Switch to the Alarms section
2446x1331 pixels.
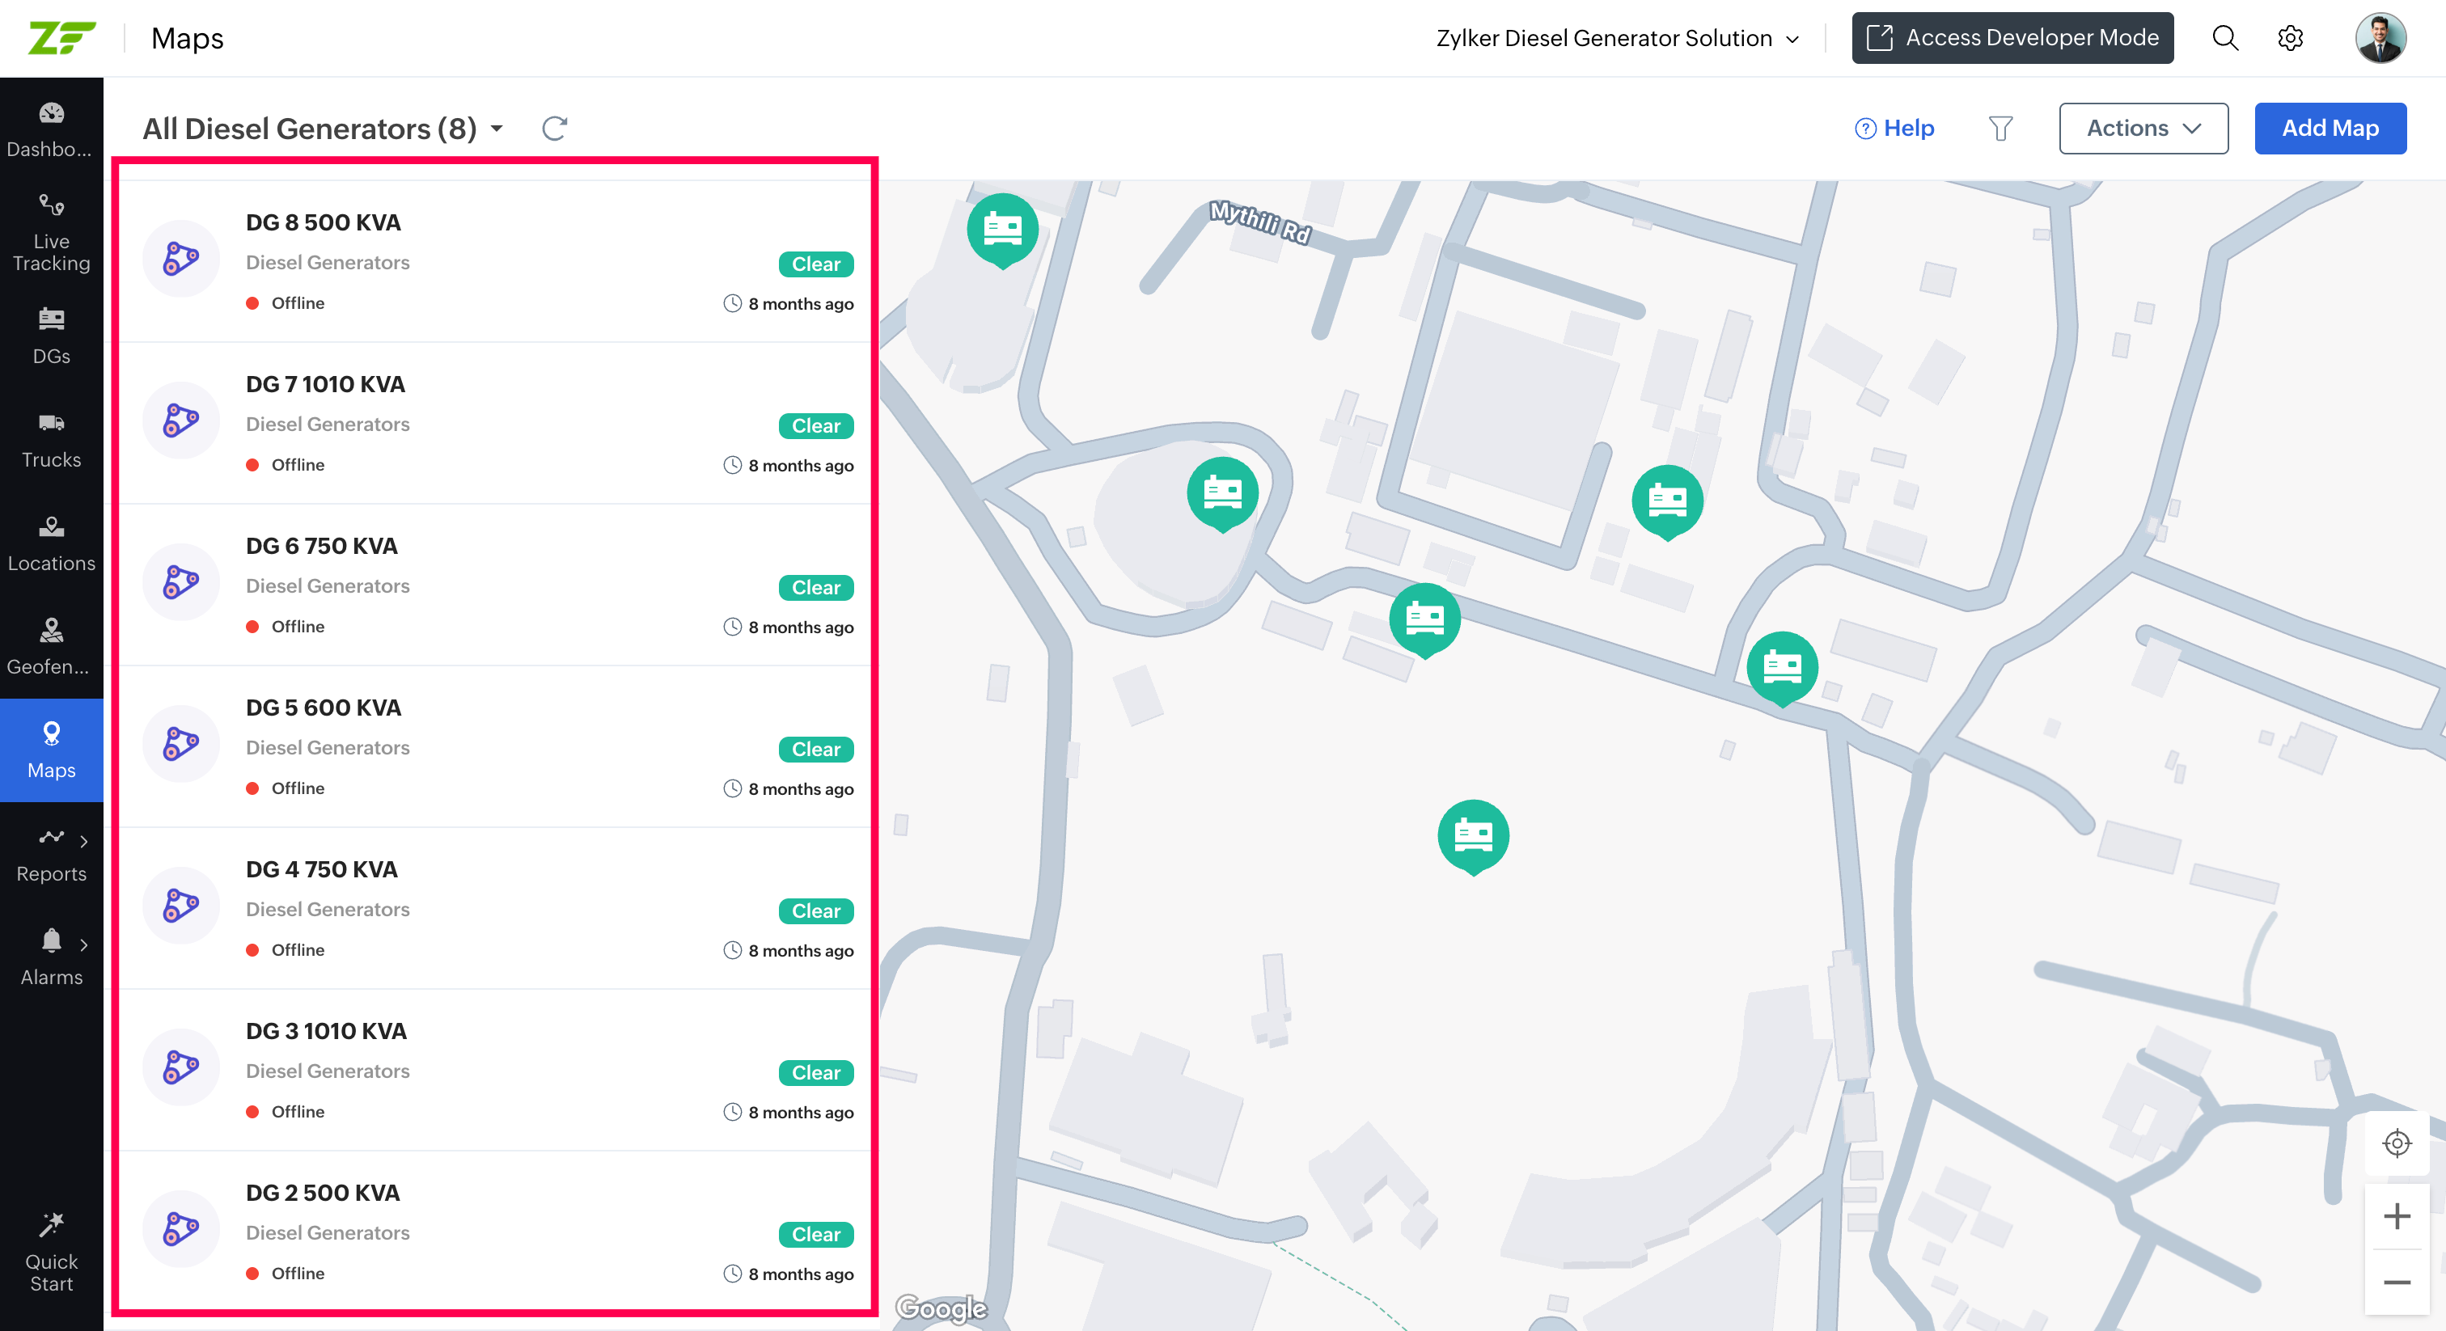pos(51,956)
